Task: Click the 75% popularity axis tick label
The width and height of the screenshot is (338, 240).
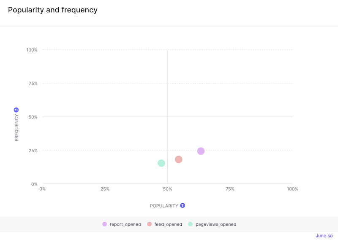Action: coord(230,189)
